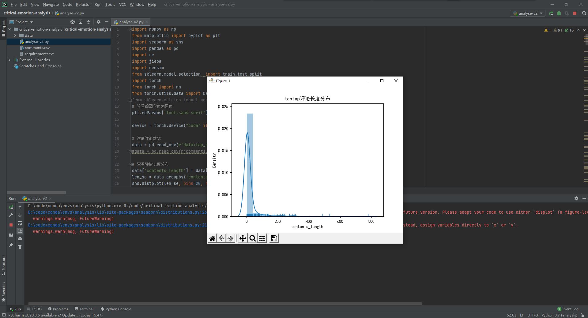Open the first seaborn distributions.py link

click(117, 212)
